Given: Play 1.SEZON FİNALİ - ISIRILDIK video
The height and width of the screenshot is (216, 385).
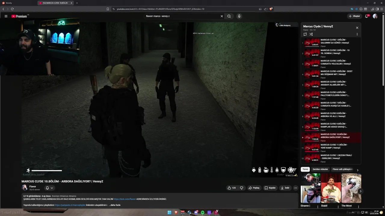Looking at the screenshot, I should point(331,158).
